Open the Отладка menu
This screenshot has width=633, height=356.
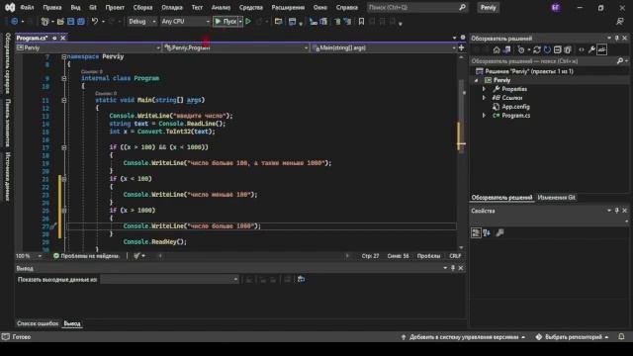[x=172, y=8]
